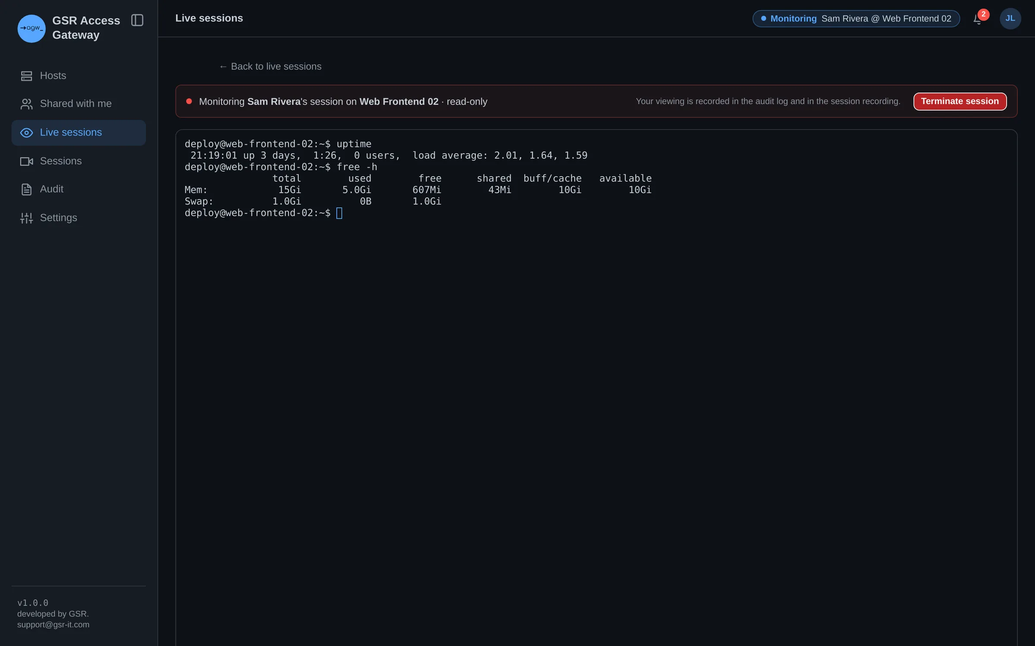Click the Live sessions eye icon
1035x646 pixels.
[x=26, y=133]
